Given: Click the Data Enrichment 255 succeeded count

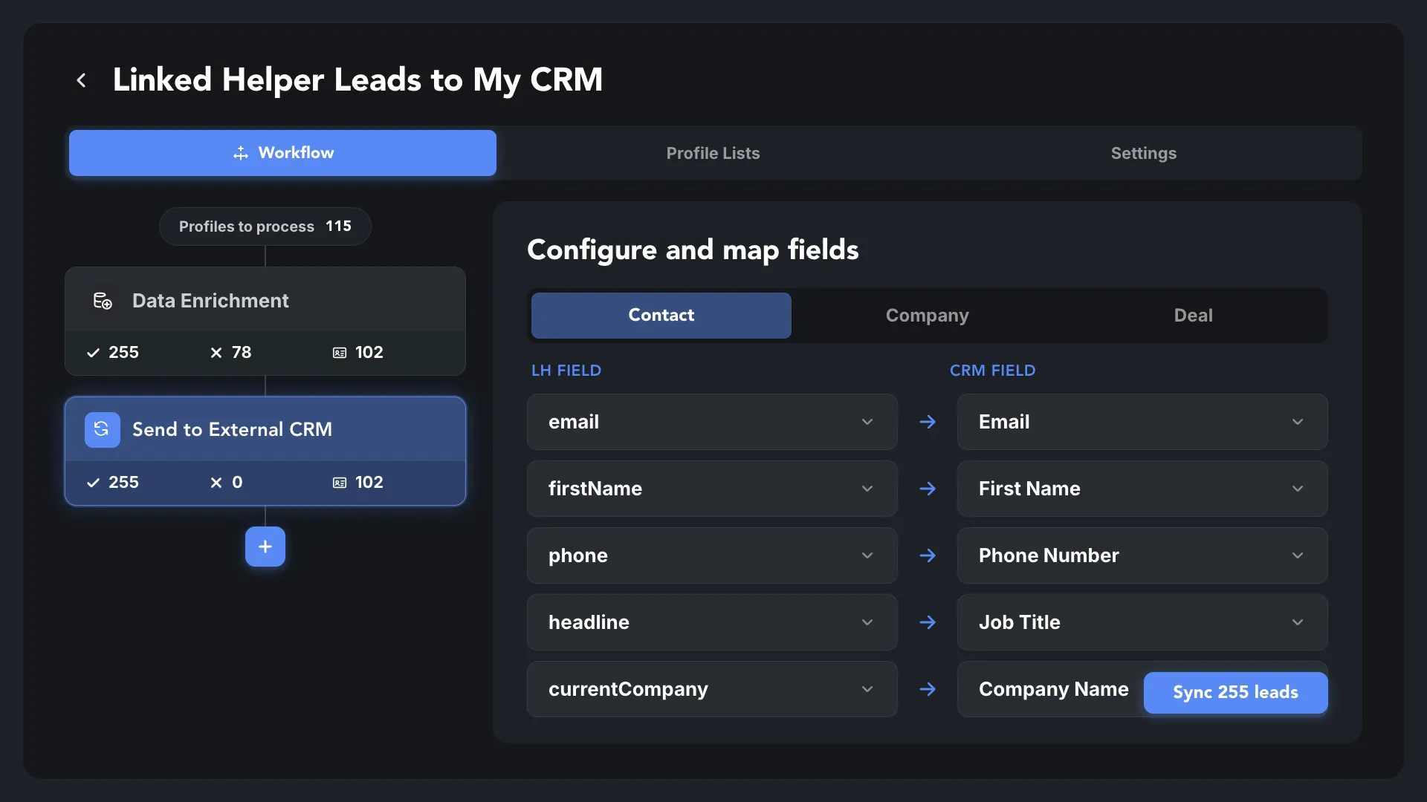Looking at the screenshot, I should [123, 353].
